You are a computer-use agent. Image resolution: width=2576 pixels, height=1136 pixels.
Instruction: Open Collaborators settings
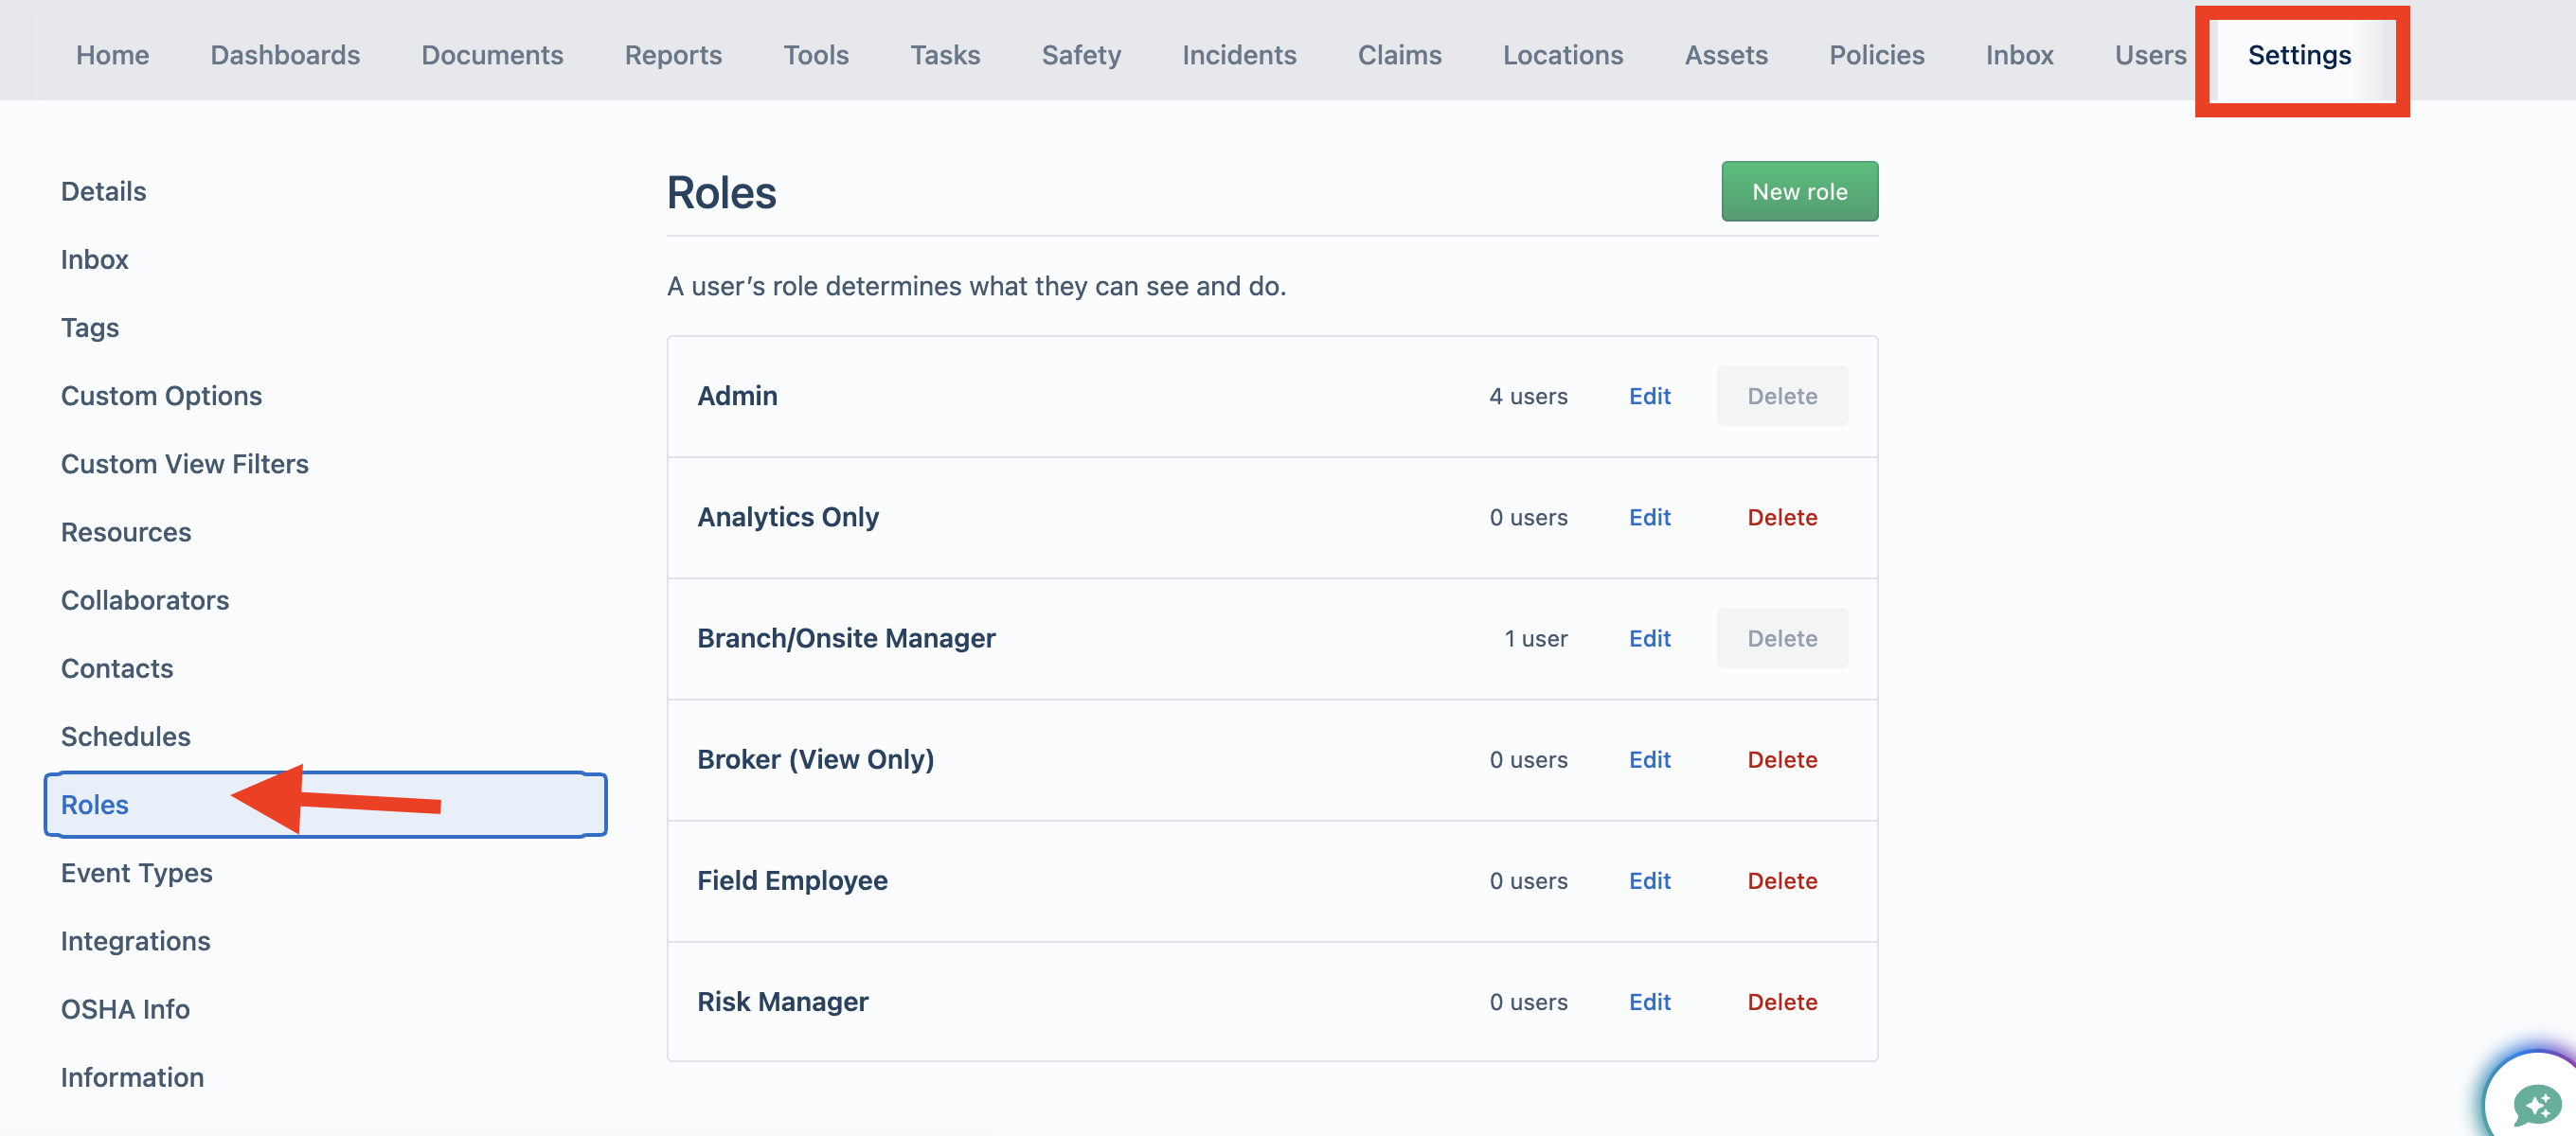144,599
